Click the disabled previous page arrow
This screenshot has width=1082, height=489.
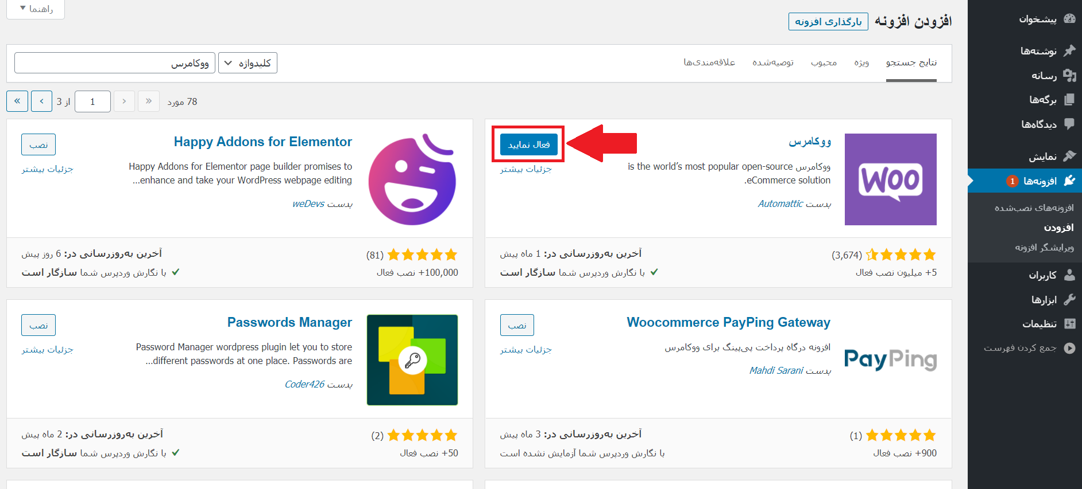(124, 101)
